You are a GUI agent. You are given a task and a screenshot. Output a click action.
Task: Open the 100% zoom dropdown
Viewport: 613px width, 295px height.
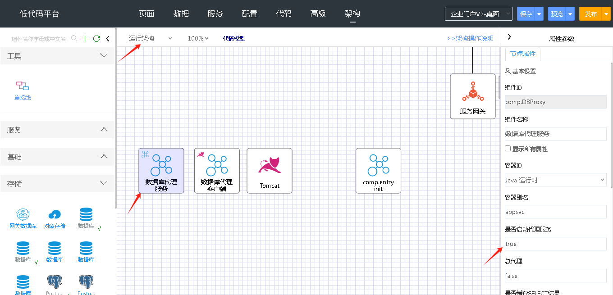198,38
